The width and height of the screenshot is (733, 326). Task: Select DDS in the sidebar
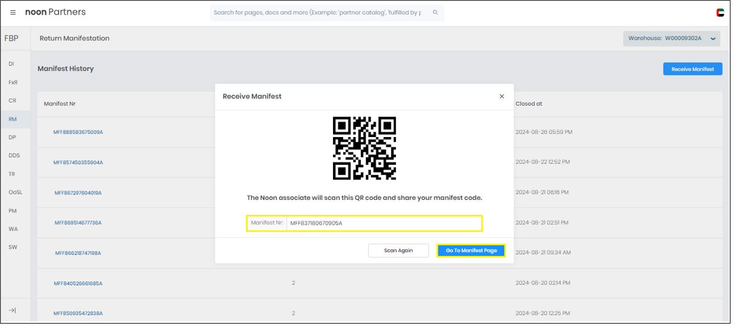click(14, 156)
